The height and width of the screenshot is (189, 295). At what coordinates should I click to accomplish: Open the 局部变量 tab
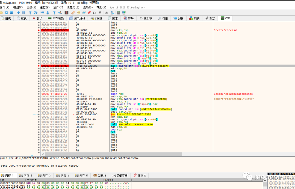pyautogui.click(x=120, y=175)
